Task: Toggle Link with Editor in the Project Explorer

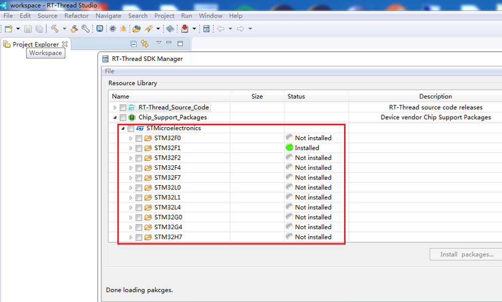Action: [145, 44]
